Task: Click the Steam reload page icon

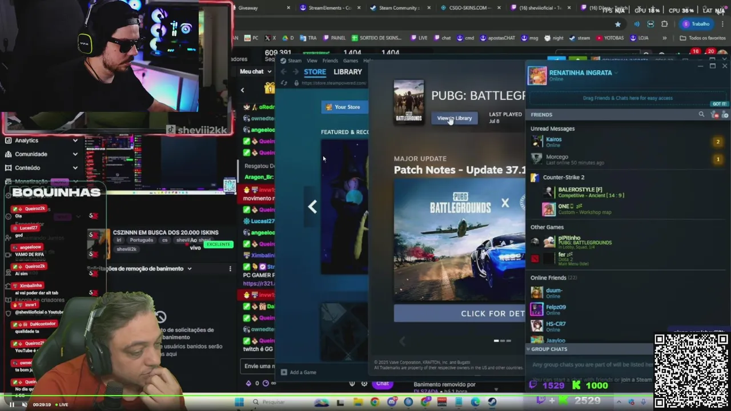Action: pyautogui.click(x=284, y=83)
